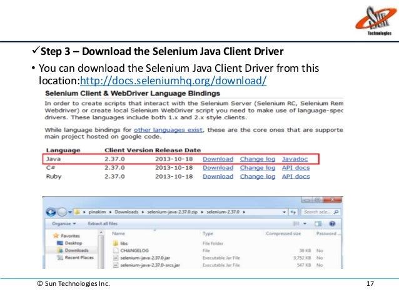Image resolution: width=399 pixels, height=299 pixels.
Task: Click the change view icon
Action: (296, 224)
